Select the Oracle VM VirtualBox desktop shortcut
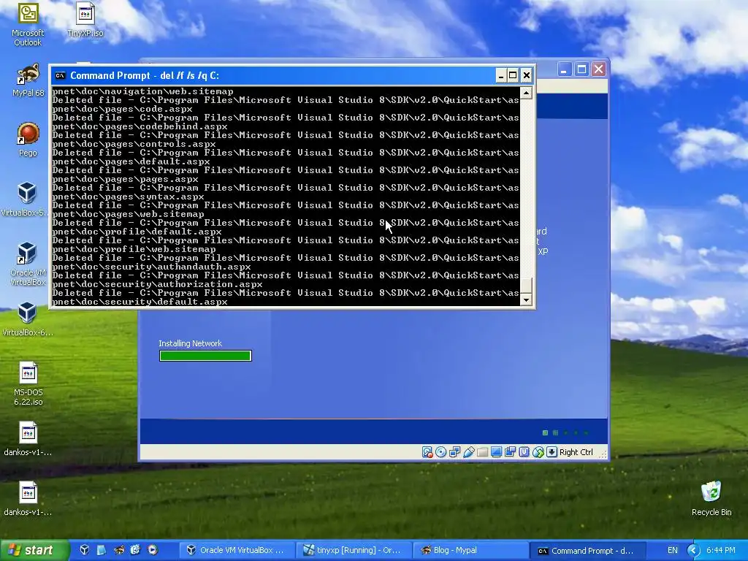The width and height of the screenshot is (748, 561). [28, 264]
